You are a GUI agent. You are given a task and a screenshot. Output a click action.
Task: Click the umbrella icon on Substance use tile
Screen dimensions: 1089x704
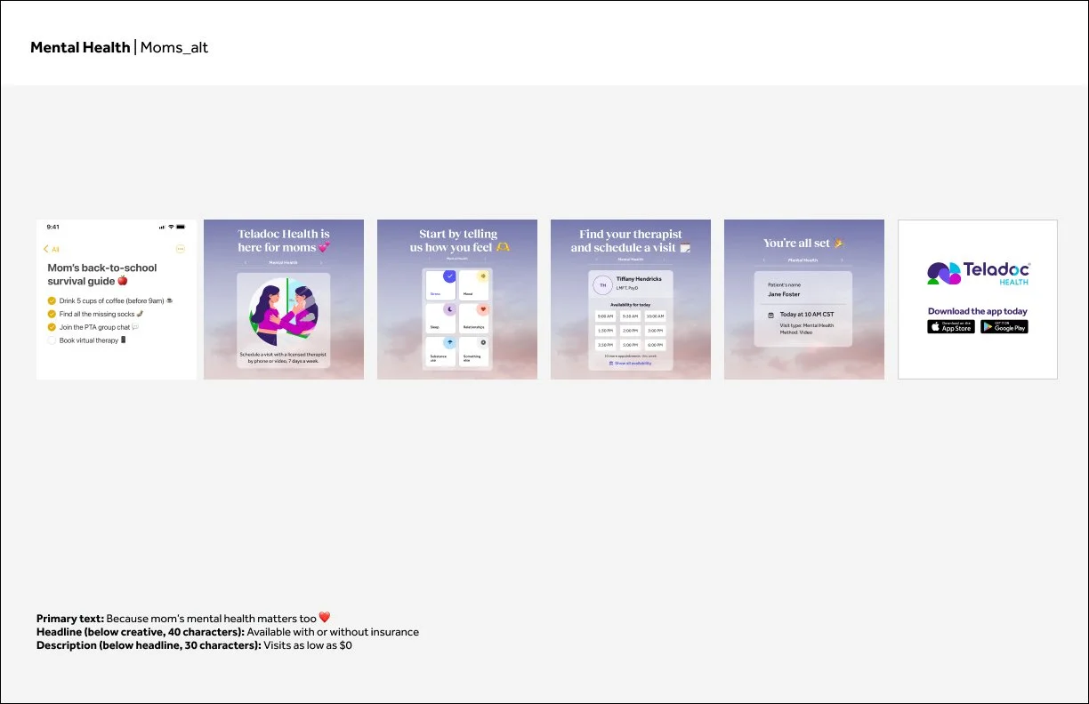click(x=449, y=342)
